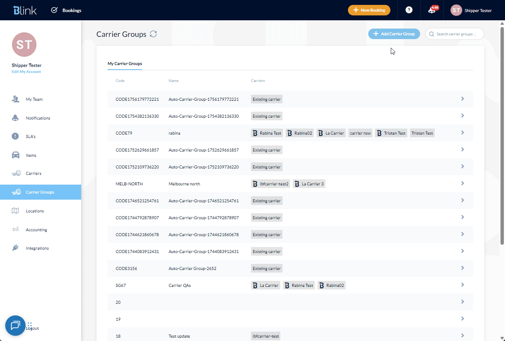Expand the Melbourne north group details
This screenshot has height=341, width=505.
click(463, 183)
